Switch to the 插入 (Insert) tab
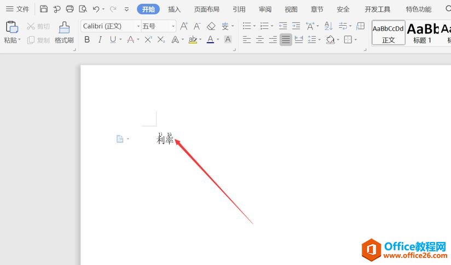451x265 pixels. (174, 9)
